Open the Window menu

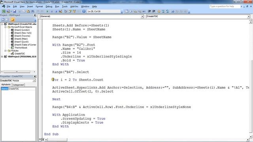click(x=85, y=6)
